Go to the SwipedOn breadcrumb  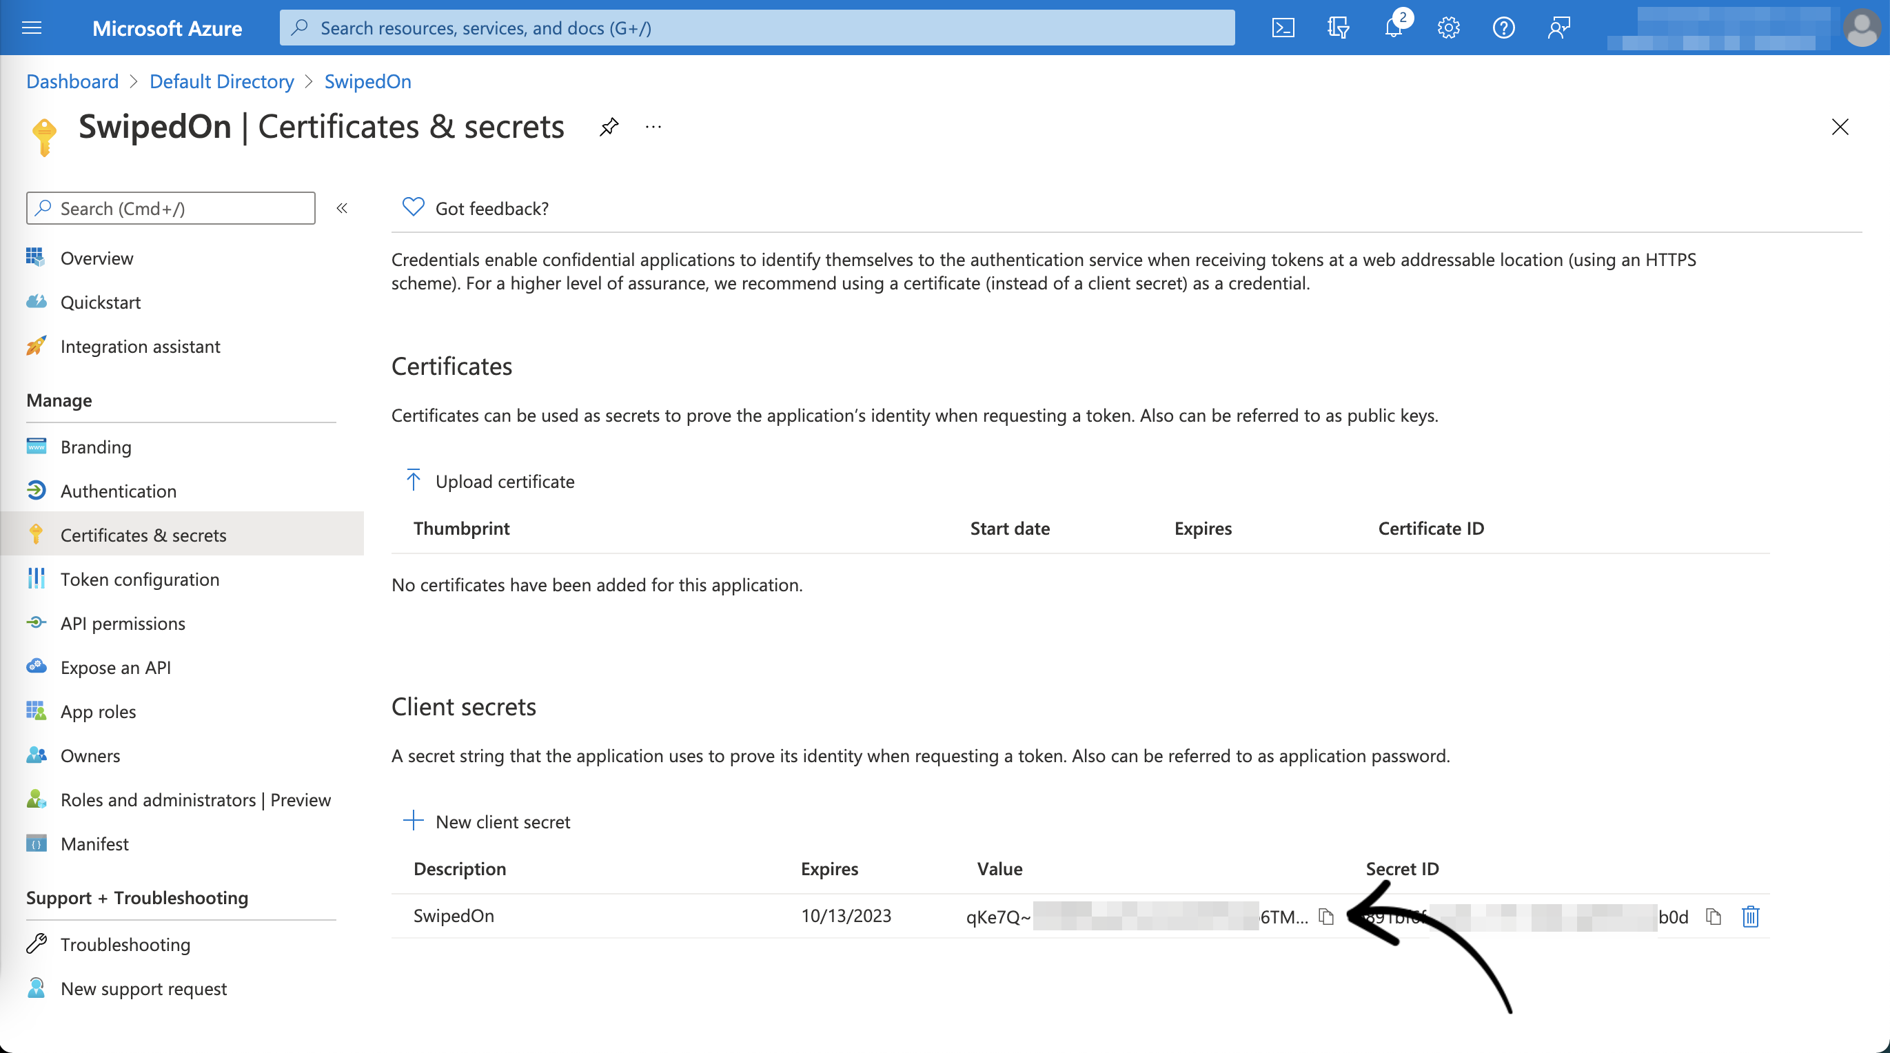point(367,81)
